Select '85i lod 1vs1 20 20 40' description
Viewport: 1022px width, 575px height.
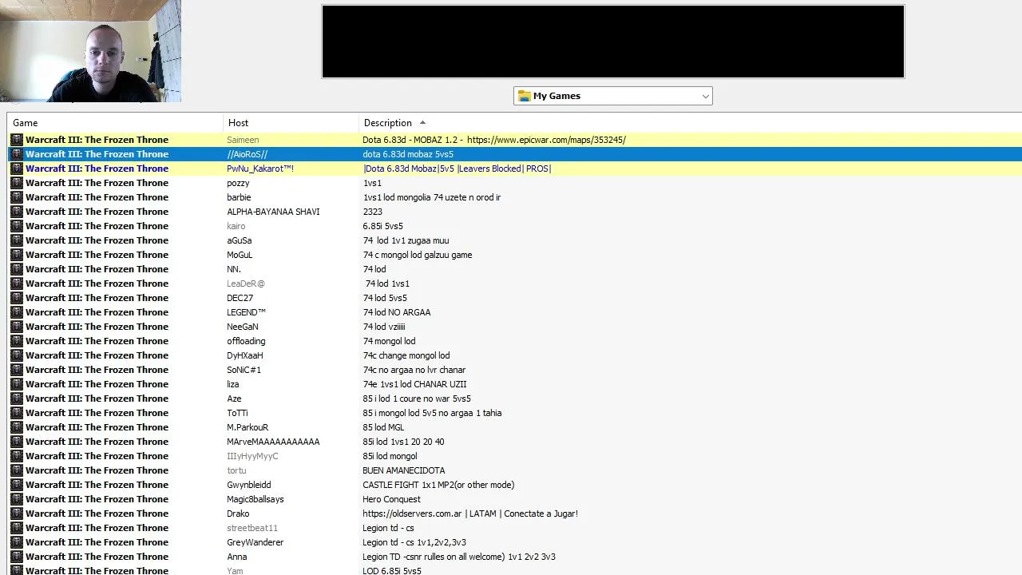403,442
